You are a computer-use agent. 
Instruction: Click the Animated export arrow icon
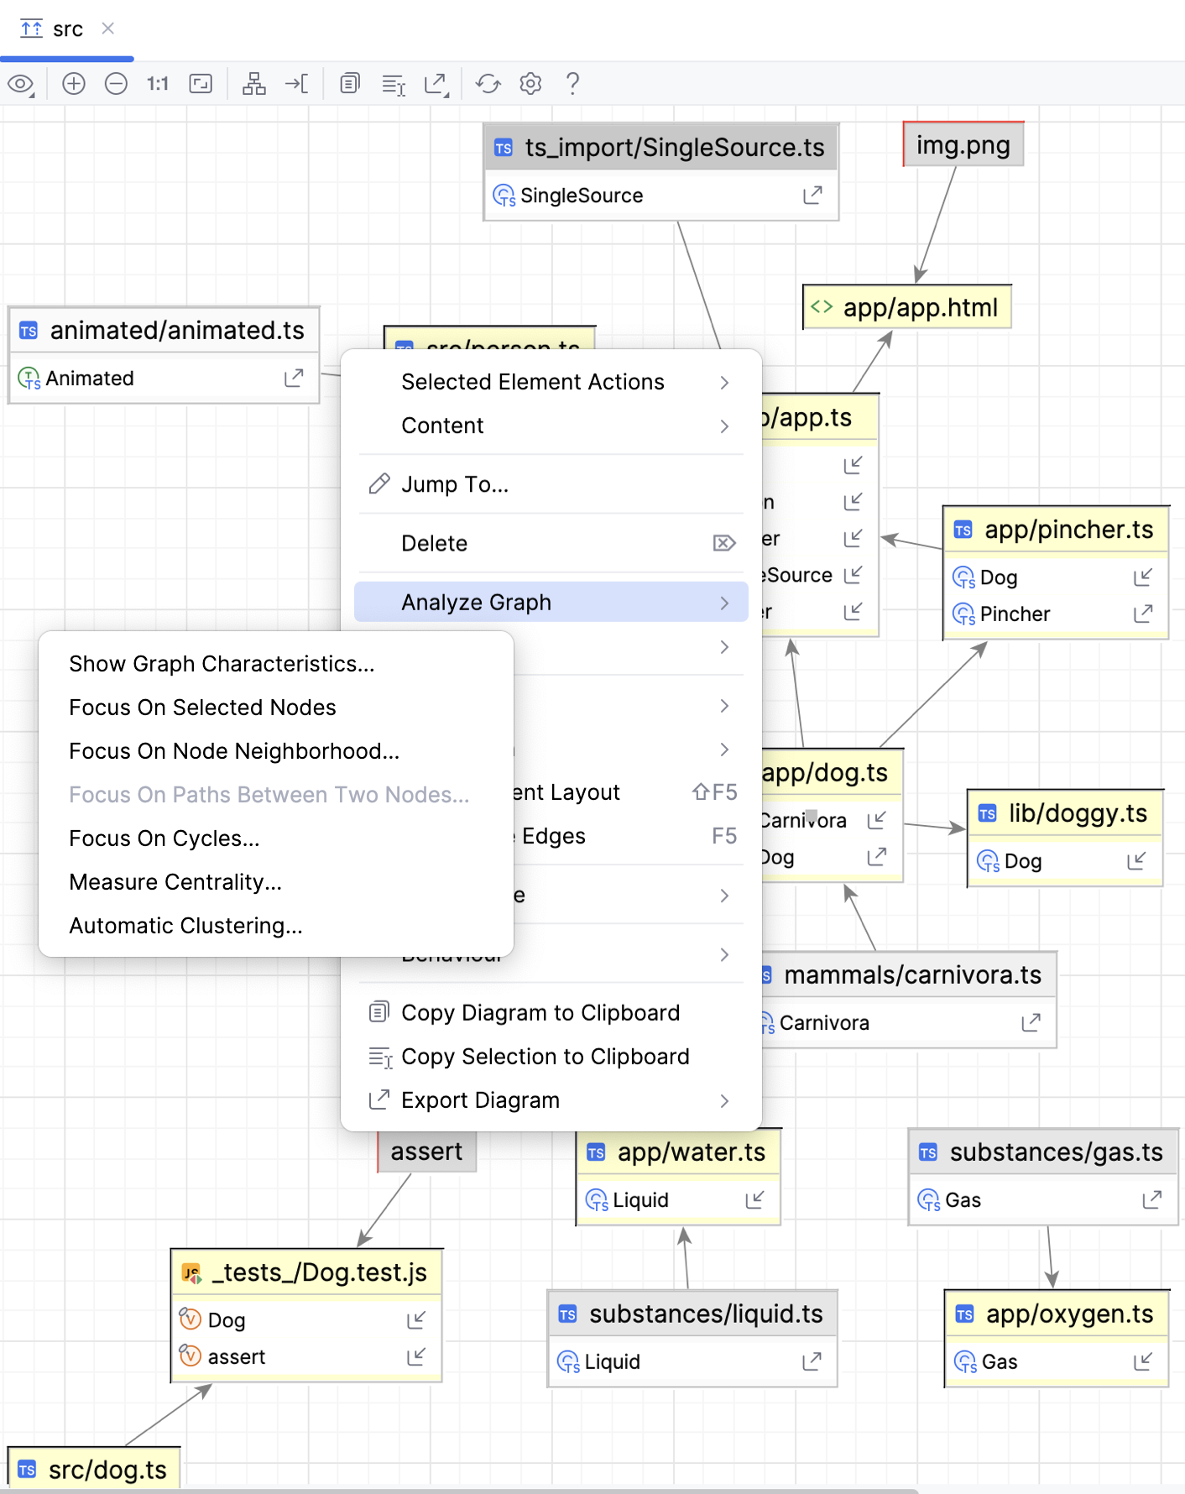point(293,379)
